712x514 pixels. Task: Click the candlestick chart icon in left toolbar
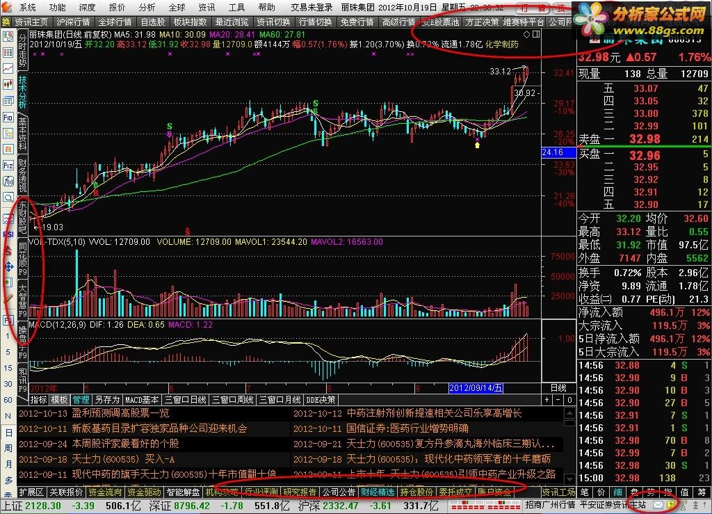point(8,85)
